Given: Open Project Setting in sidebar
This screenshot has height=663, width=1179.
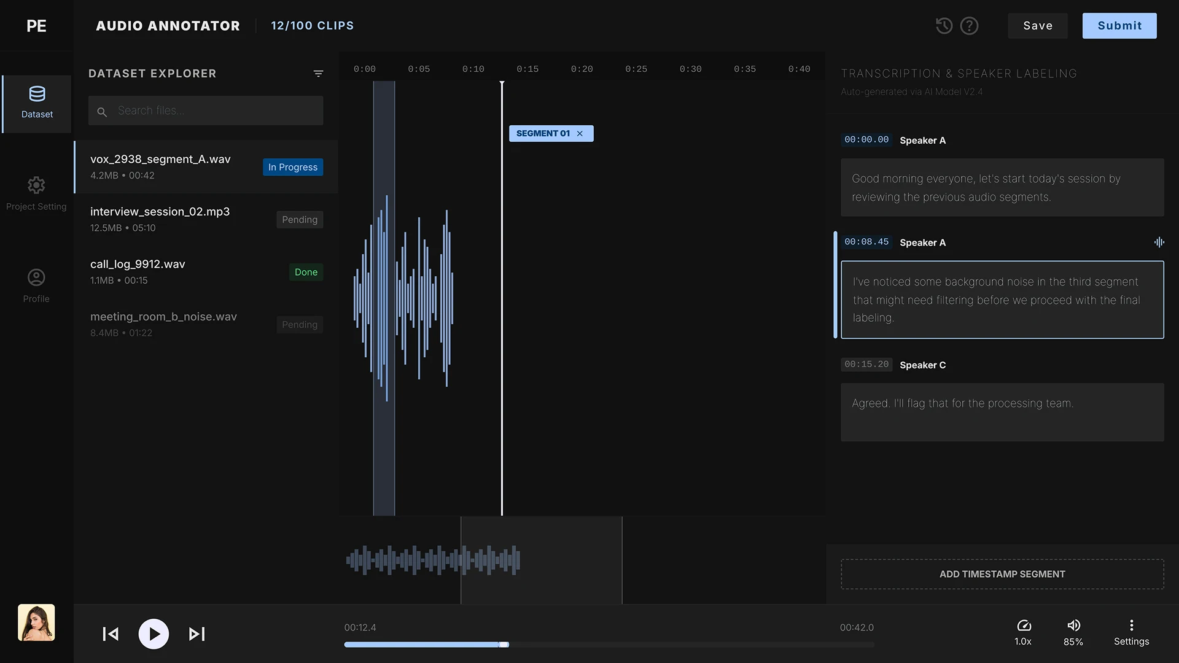Looking at the screenshot, I should tap(36, 193).
